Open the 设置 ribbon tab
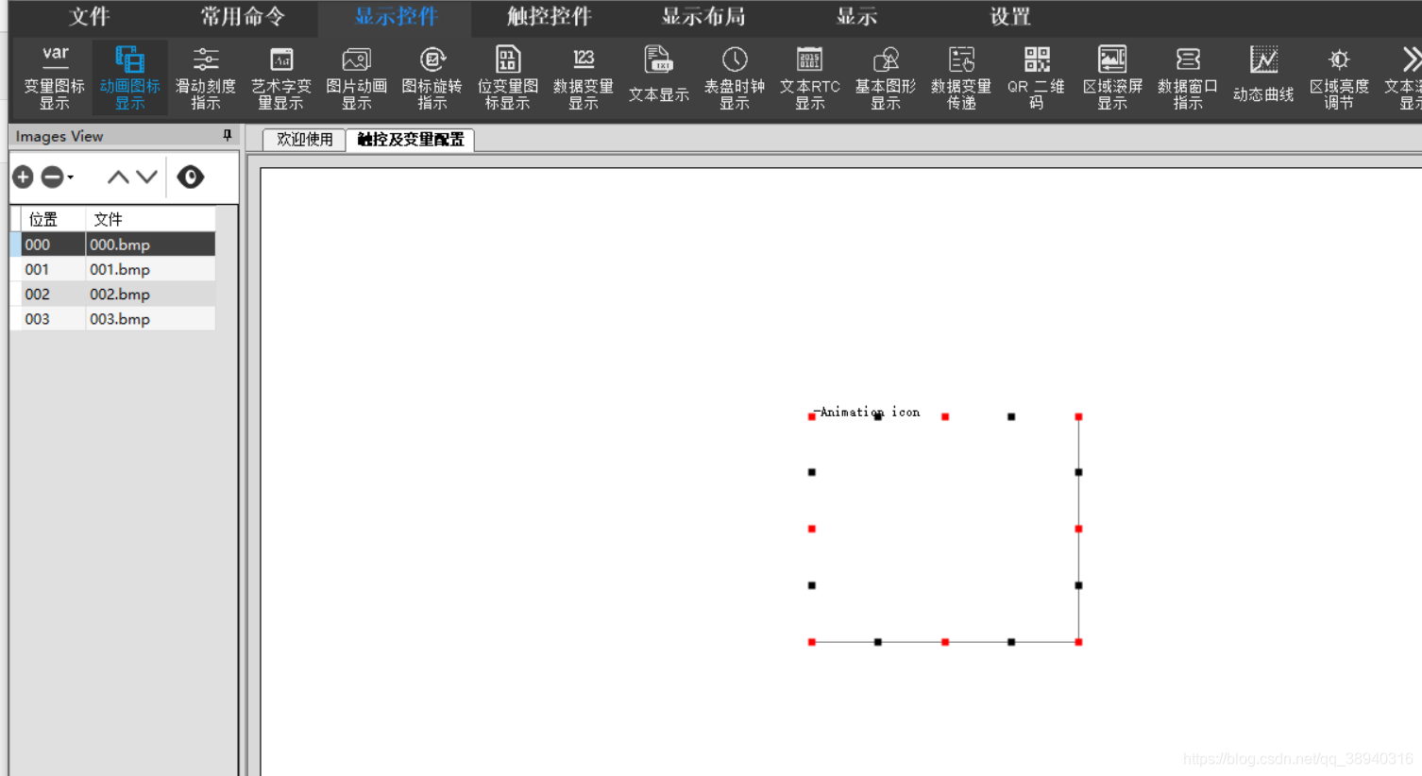This screenshot has width=1422, height=776. pos(1010,16)
